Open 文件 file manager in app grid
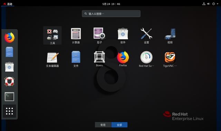 (76, 59)
